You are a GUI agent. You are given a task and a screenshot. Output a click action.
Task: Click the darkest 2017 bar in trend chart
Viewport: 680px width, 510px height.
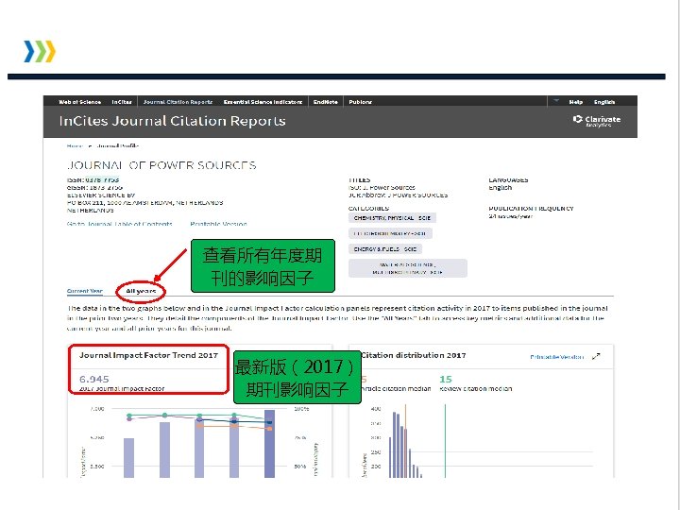[269, 444]
